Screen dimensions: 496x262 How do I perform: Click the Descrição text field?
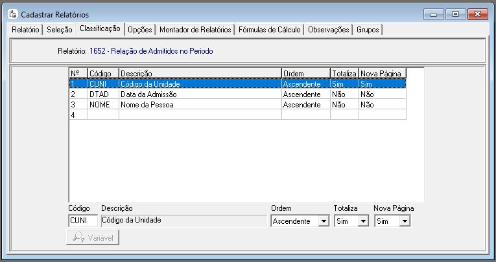[x=183, y=221]
